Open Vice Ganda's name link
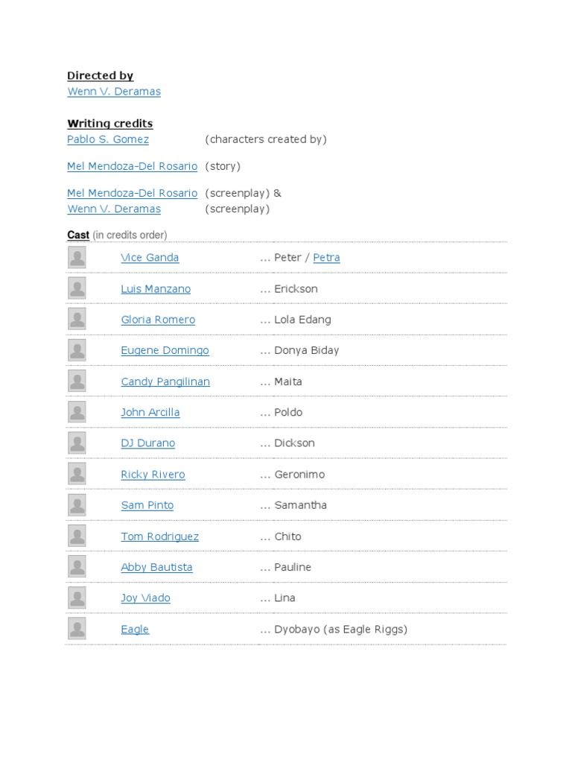 click(150, 257)
